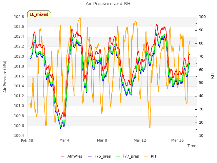The width and height of the screenshot is (217, 163).
Task: Click the 102.8 pressure axis value
Action: (19, 17)
